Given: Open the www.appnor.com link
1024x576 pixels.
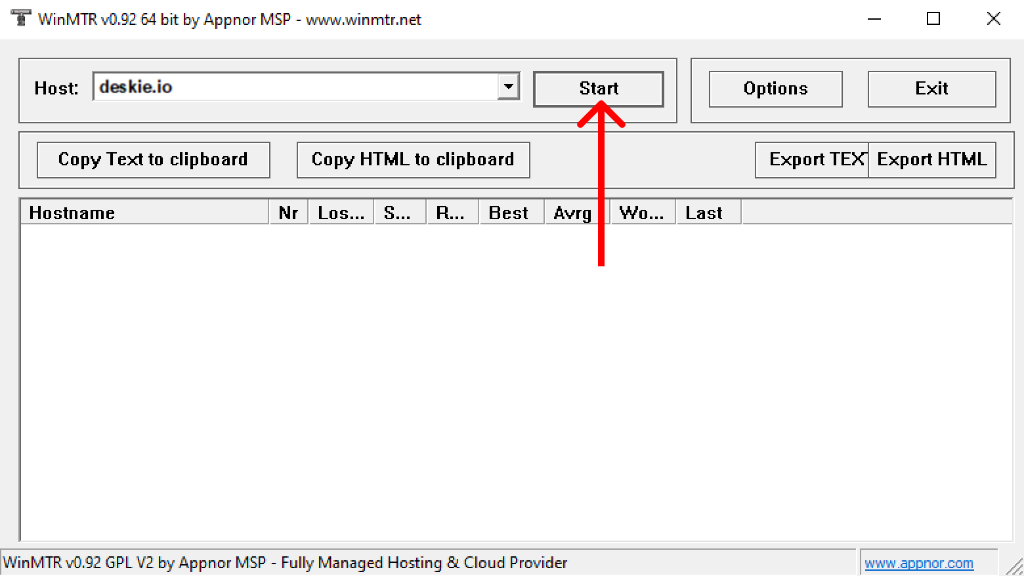Looking at the screenshot, I should point(919,563).
